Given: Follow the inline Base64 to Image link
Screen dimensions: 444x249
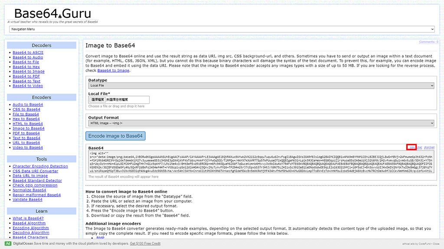Looking at the screenshot, I should [113, 70].
